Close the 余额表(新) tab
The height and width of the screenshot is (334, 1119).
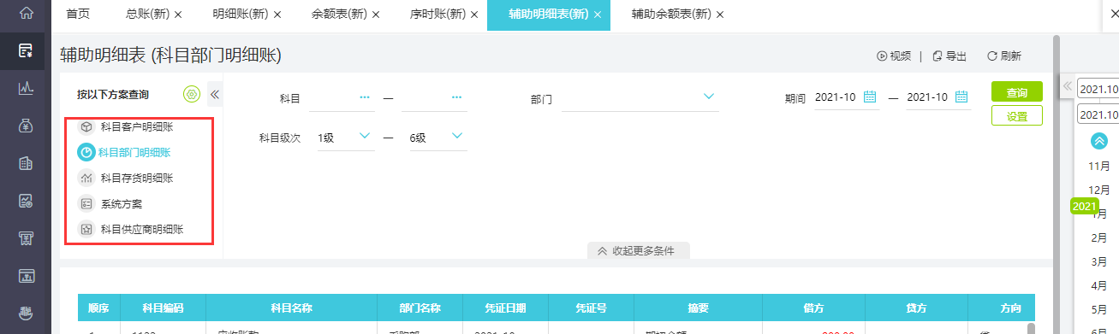[x=376, y=15]
